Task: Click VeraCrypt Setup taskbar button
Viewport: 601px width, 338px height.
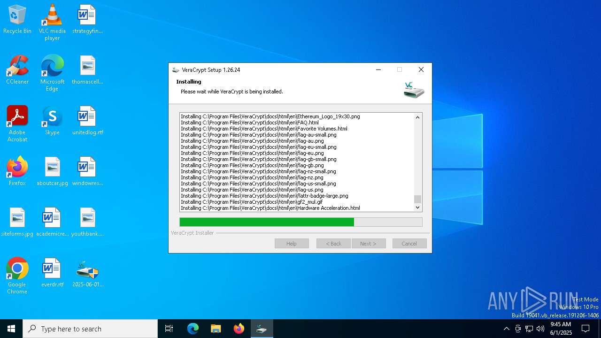Action: 262,329
